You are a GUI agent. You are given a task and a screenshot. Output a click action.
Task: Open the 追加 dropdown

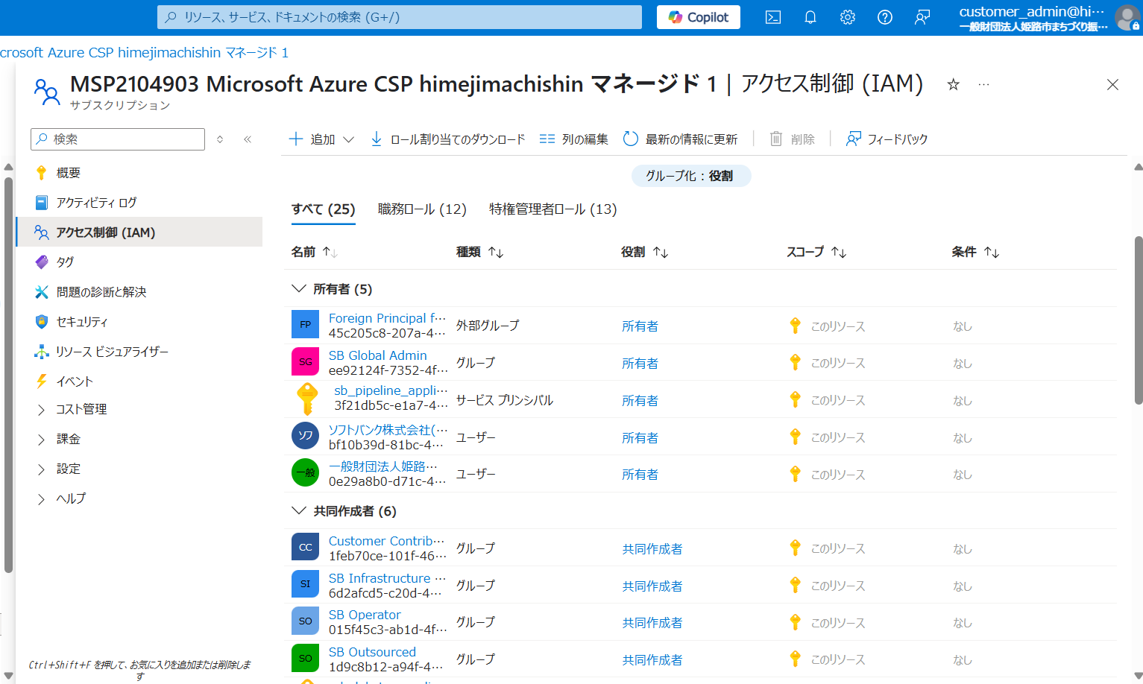click(321, 139)
